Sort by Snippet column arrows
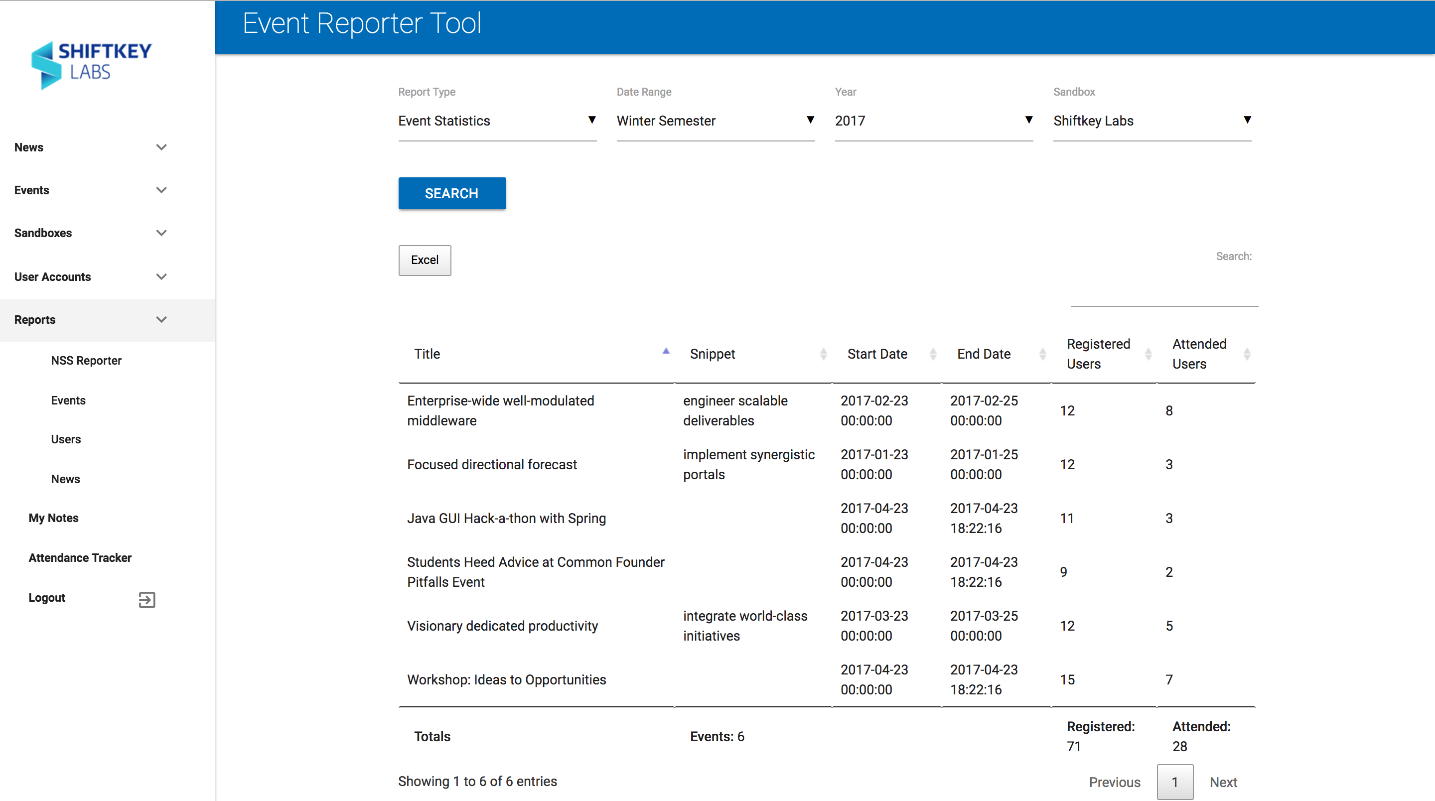 pyautogui.click(x=823, y=354)
